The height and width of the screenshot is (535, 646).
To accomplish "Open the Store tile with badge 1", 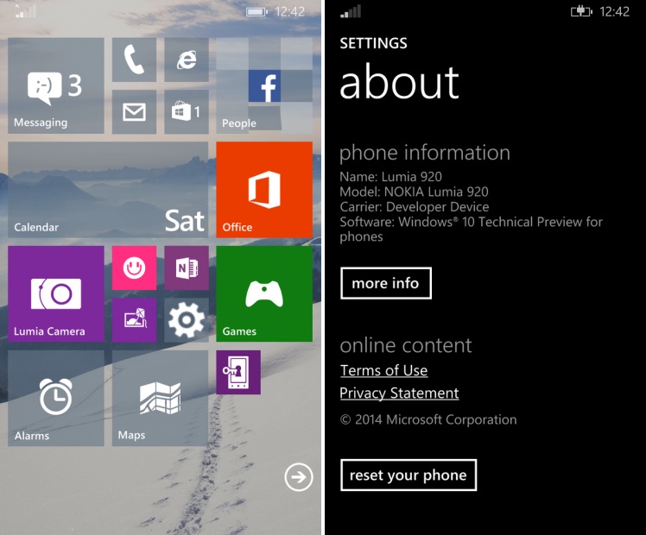I will coord(187,112).
